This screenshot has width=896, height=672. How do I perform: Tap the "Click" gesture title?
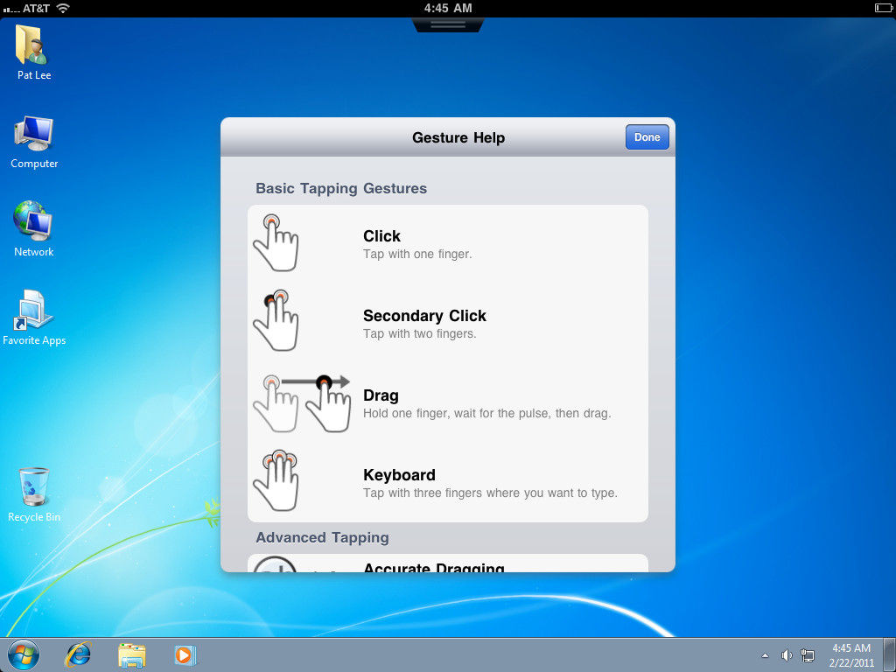[381, 236]
